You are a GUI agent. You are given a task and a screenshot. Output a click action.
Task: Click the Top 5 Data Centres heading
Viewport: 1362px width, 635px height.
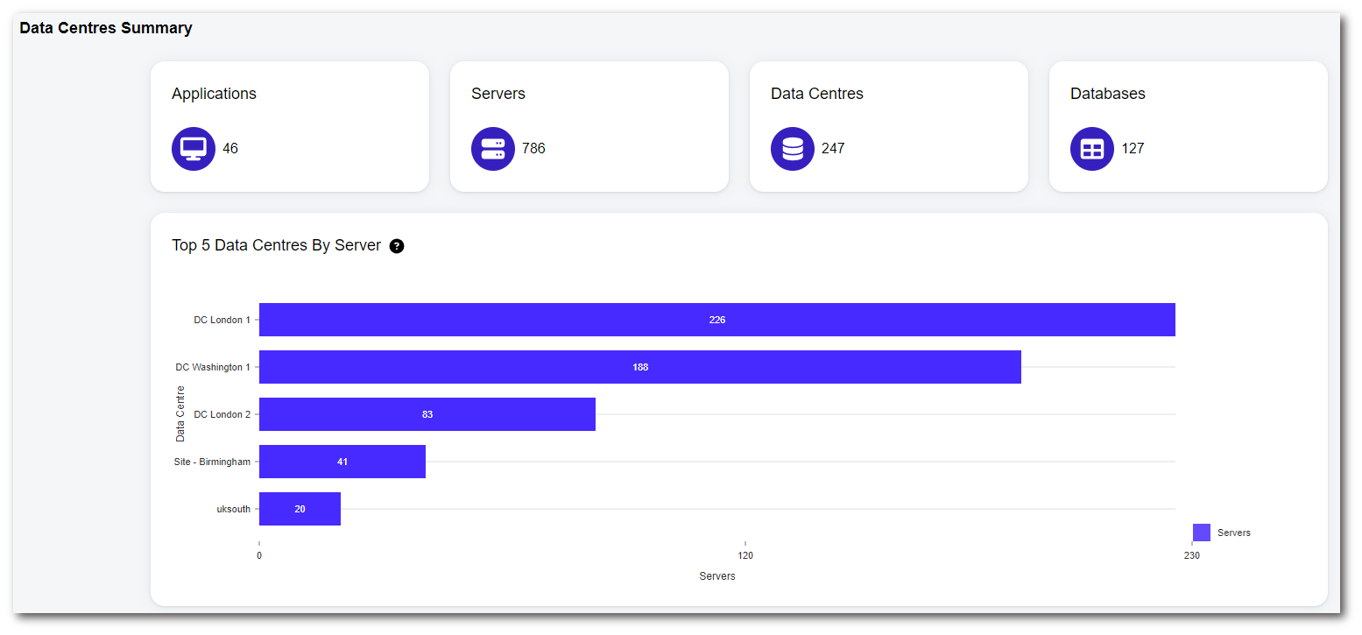coord(276,245)
